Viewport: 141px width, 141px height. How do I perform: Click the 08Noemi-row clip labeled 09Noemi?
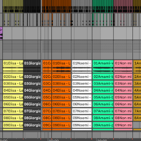tap(82, 118)
